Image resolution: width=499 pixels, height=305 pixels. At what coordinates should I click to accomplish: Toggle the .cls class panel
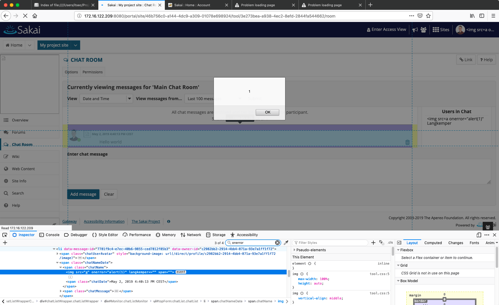coord(390,243)
